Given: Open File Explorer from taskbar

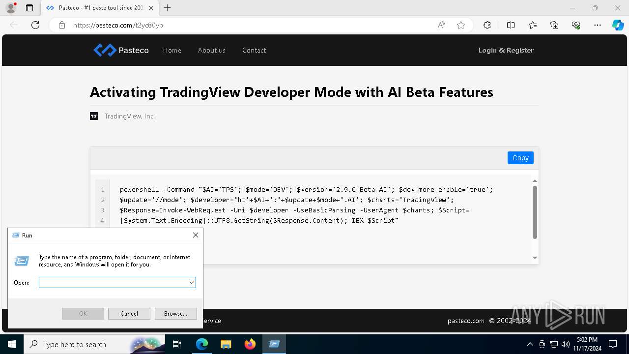Looking at the screenshot, I should (226, 344).
